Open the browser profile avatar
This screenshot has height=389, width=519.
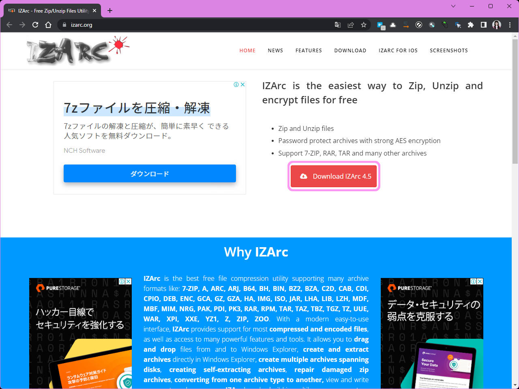(496, 25)
